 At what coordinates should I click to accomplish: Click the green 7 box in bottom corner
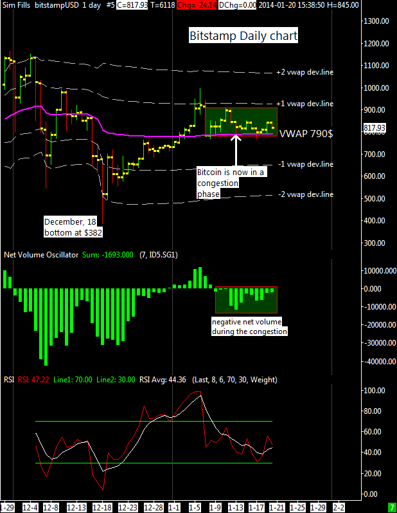(x=391, y=508)
